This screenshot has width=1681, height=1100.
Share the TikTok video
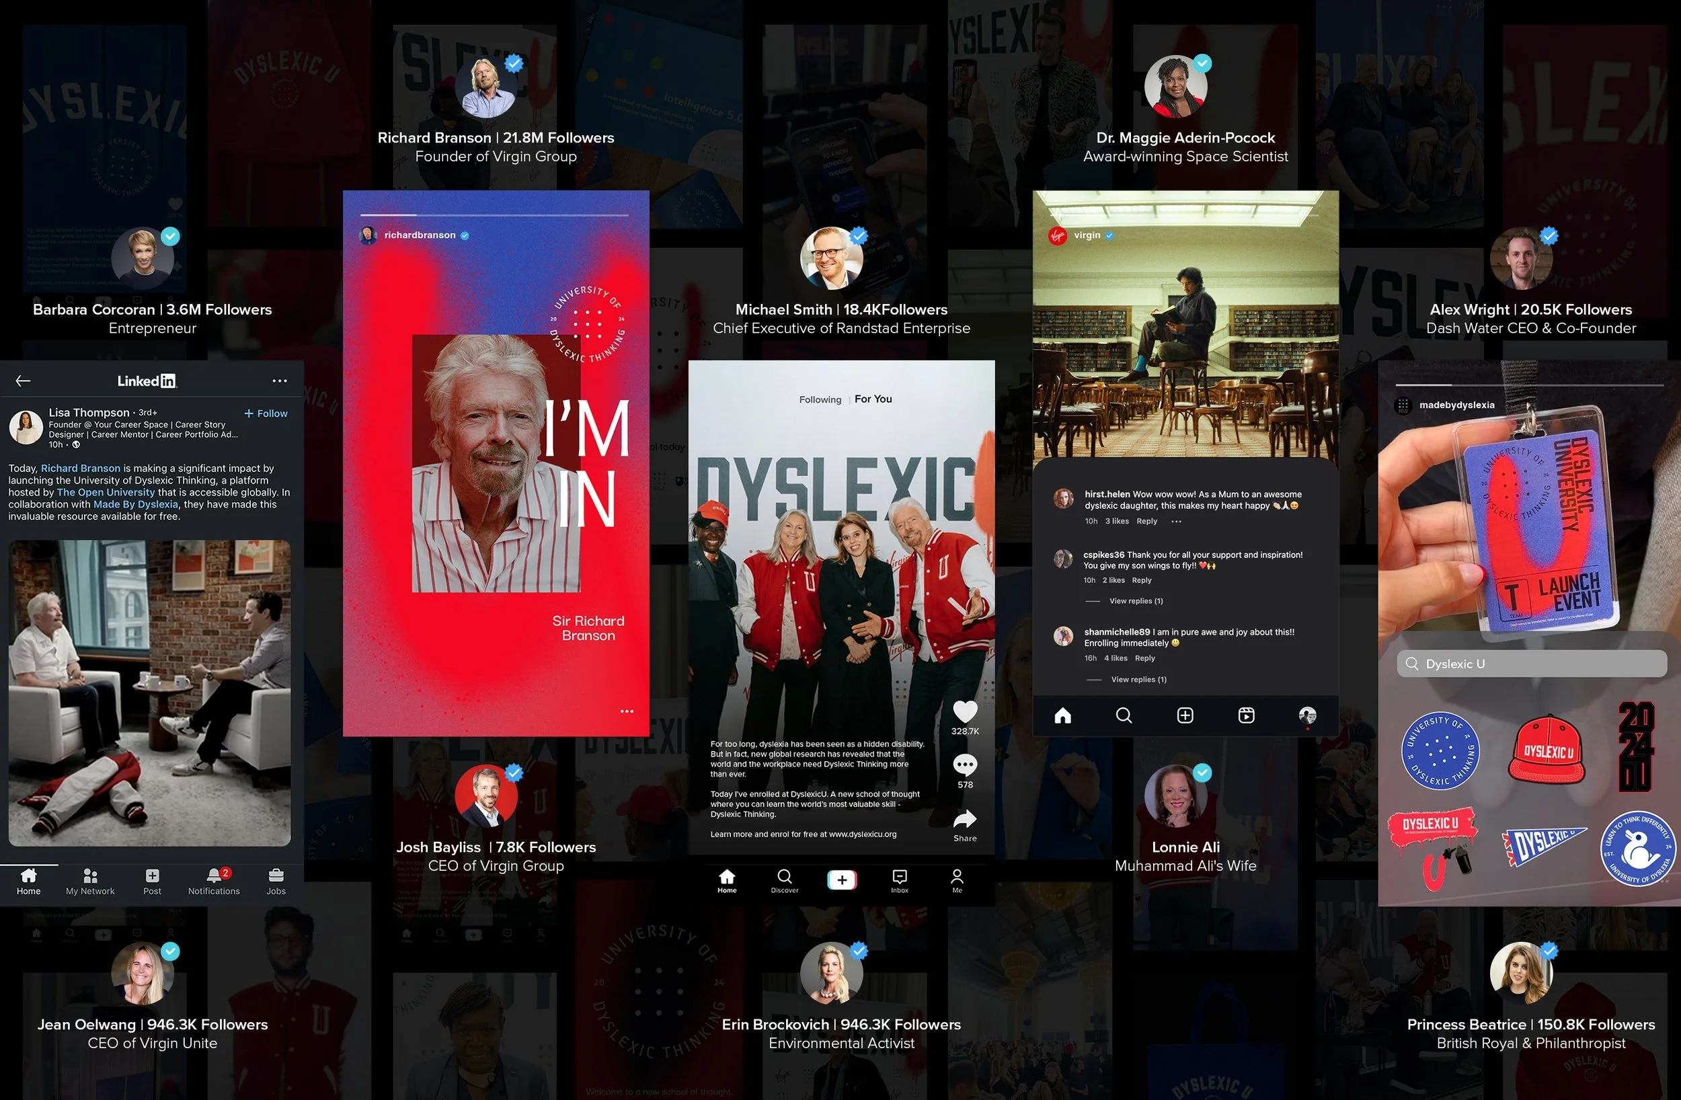point(965,820)
